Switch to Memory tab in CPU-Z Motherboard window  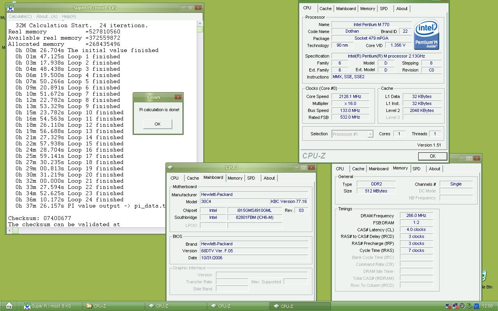pos(235,178)
